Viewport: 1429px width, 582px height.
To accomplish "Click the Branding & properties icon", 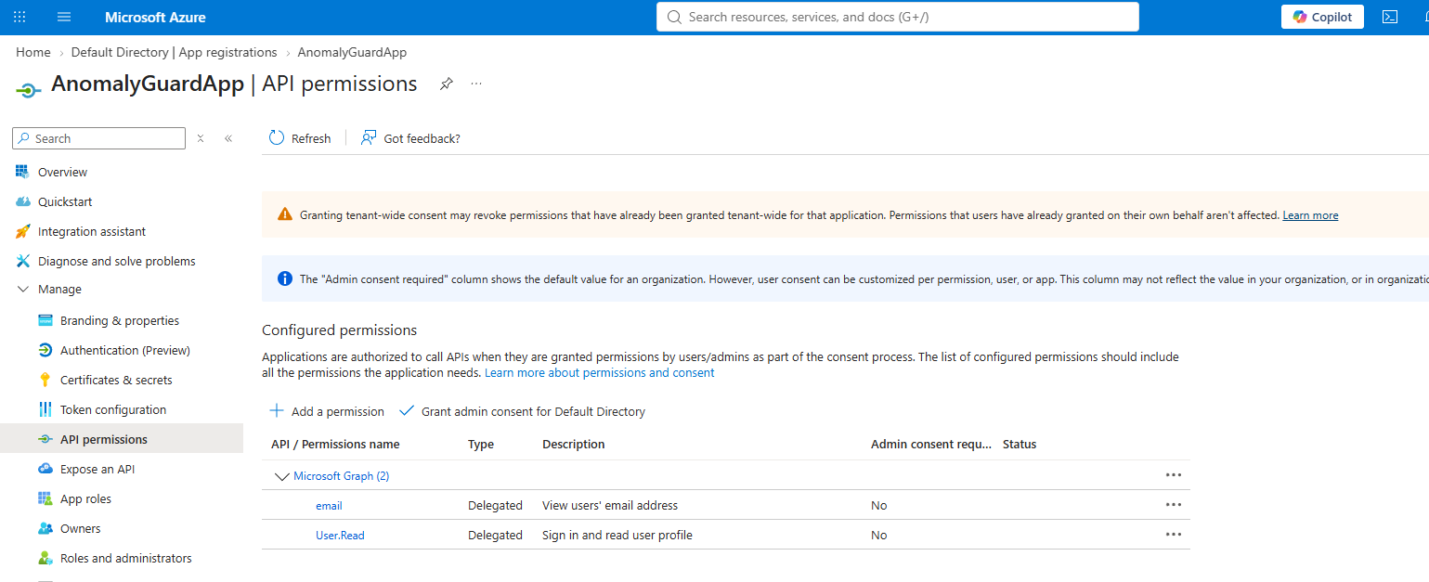I will coord(45,320).
